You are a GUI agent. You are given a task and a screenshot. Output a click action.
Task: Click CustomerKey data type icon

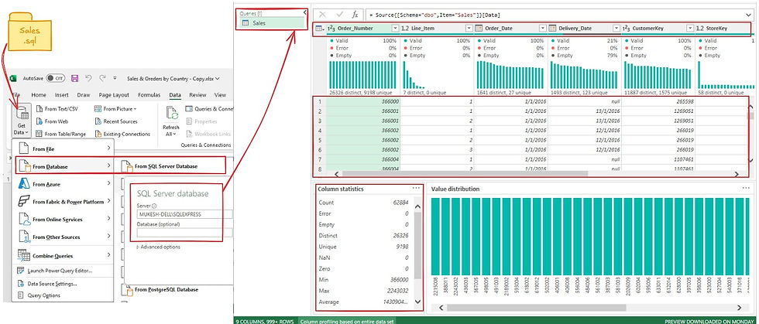(626, 29)
